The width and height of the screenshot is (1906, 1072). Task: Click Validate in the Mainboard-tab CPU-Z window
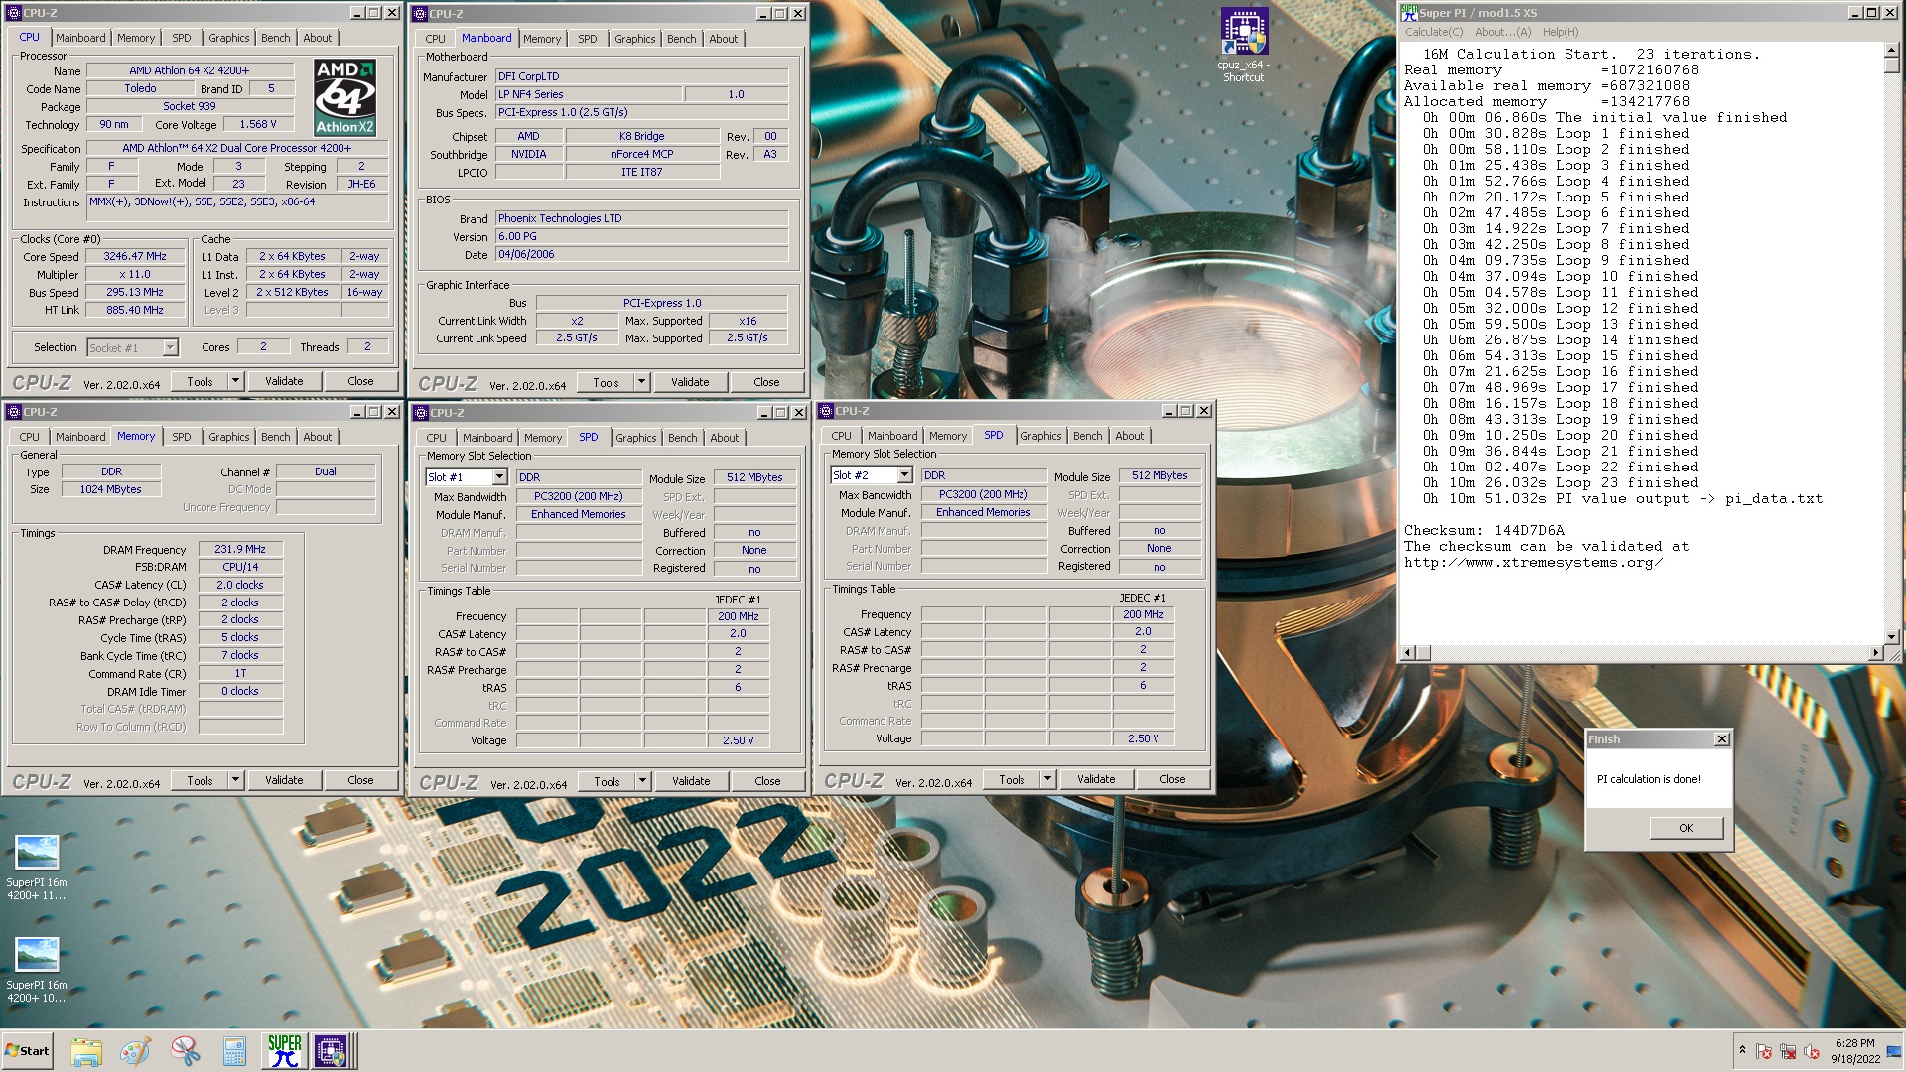690,382
